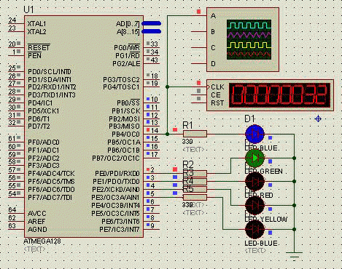Image resolution: width=342 pixels, height=269 pixels.
Task: Select the LED-RED component
Action: pyautogui.click(x=254, y=181)
